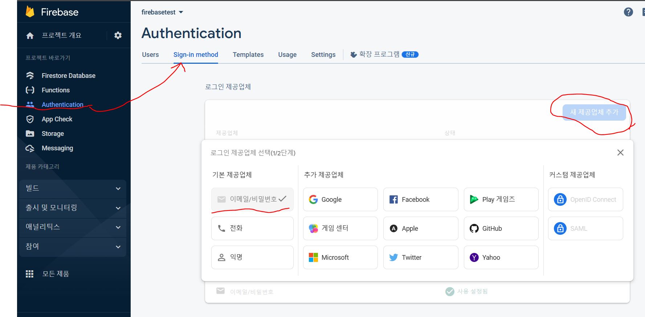Open 모든 제품 in sidebar
The width and height of the screenshot is (645, 317).
56,274
